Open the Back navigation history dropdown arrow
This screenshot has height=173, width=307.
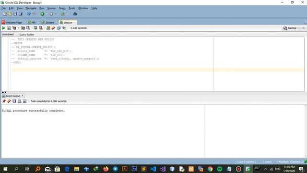(47, 14)
